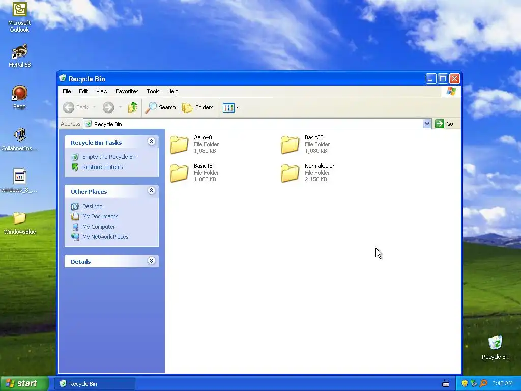Open the Edit menu
Screen dimensions: 521x391
tap(83, 91)
